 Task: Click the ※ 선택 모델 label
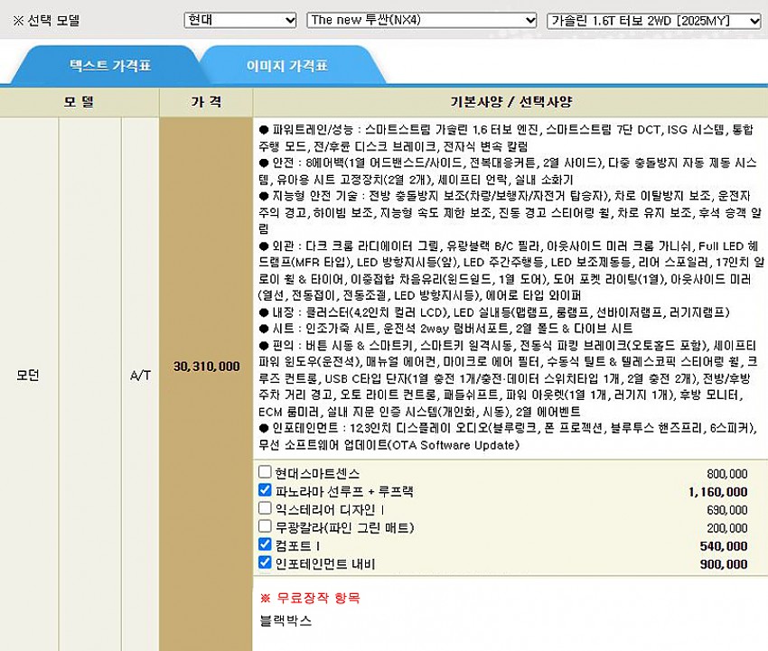(45, 20)
